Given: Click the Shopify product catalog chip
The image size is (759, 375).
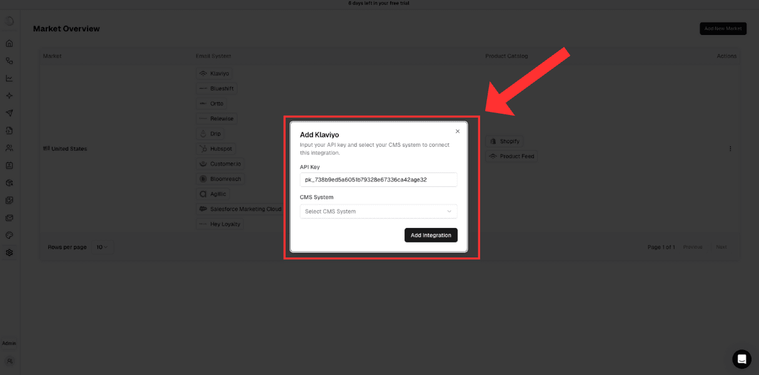Looking at the screenshot, I should pos(505,141).
